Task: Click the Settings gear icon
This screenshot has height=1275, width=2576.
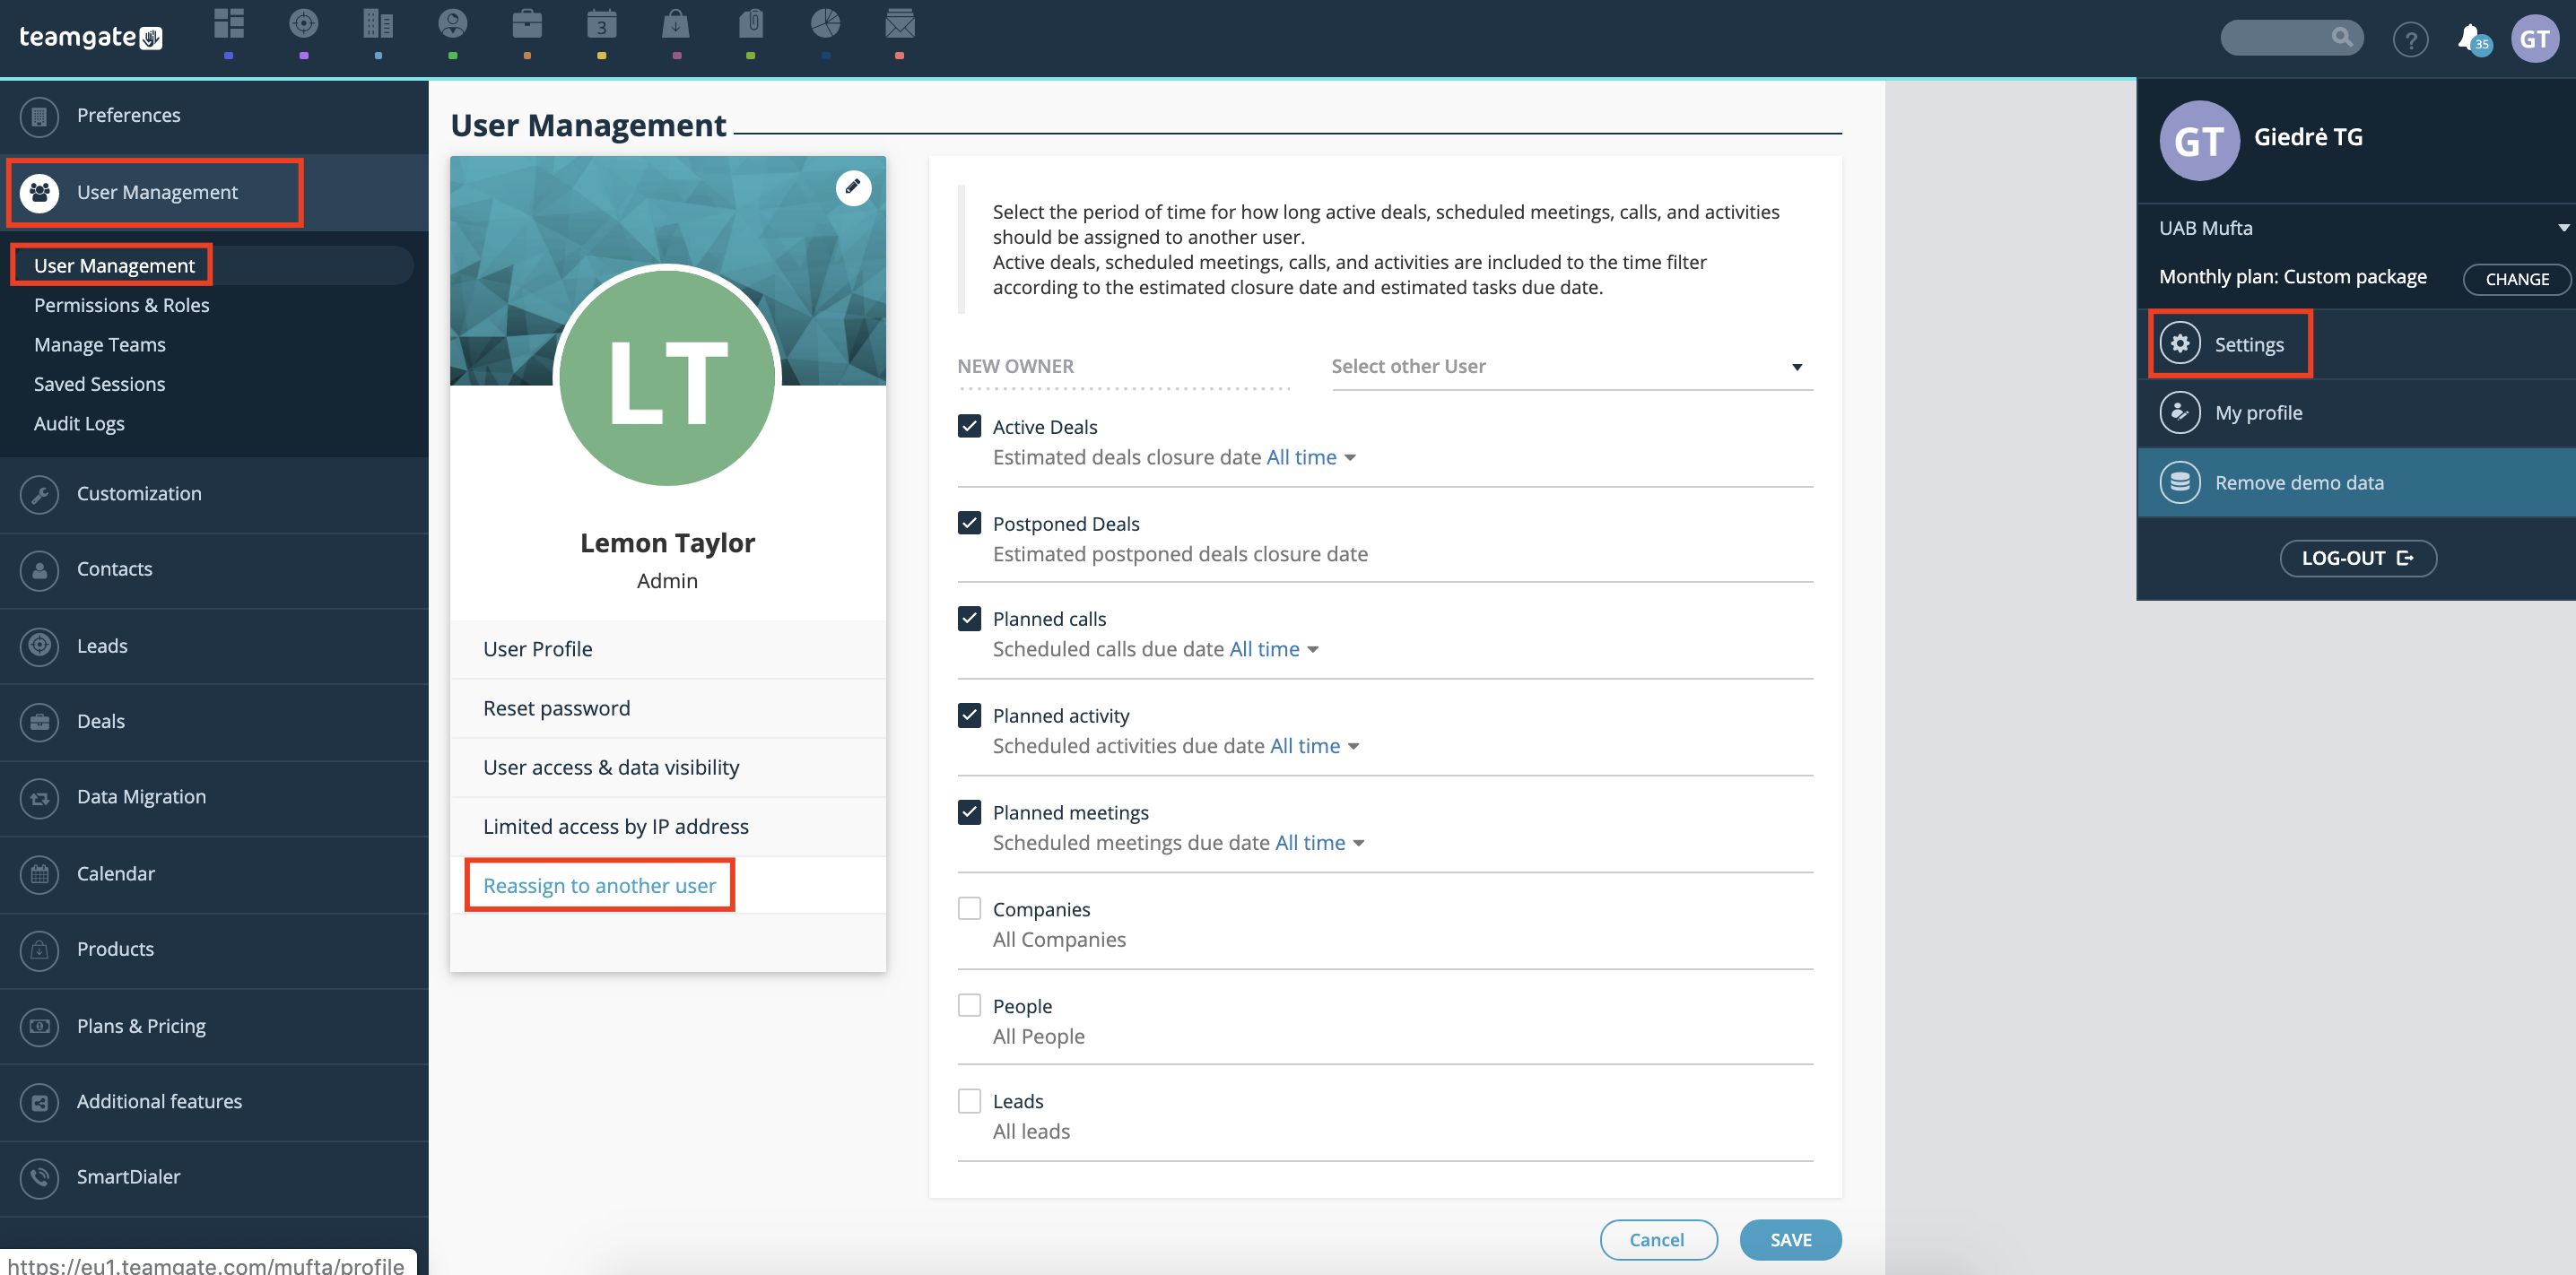Action: [x=2180, y=343]
